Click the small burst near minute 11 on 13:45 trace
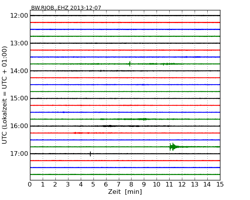This screenshot has height=200, width=250. (167, 64)
